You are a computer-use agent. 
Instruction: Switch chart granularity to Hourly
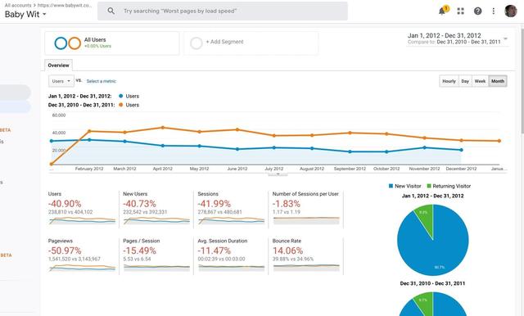(449, 81)
